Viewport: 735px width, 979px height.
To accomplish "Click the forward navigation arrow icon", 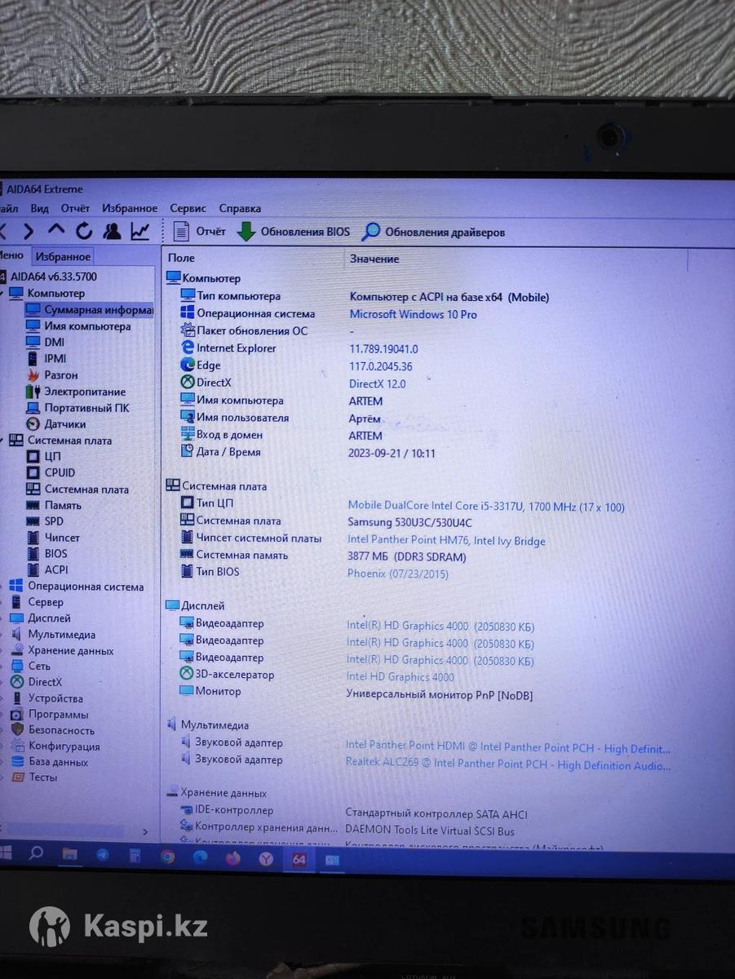I will pos(28,232).
